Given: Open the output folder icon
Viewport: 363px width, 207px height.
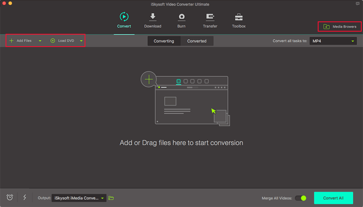Looking at the screenshot, I should 111,198.
